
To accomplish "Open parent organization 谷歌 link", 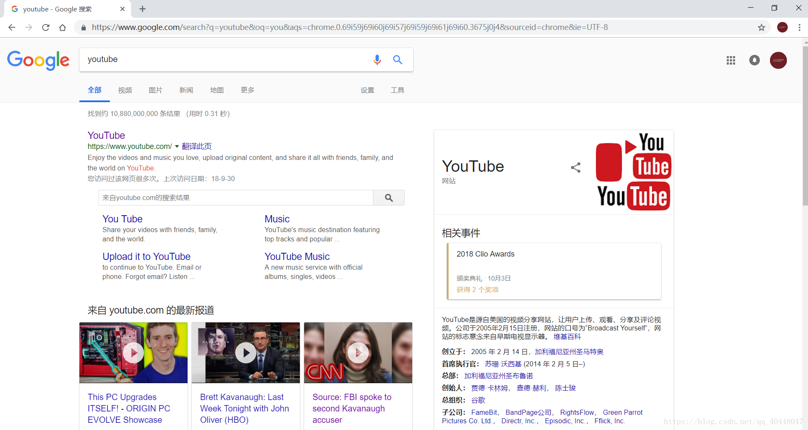I will pyautogui.click(x=478, y=400).
